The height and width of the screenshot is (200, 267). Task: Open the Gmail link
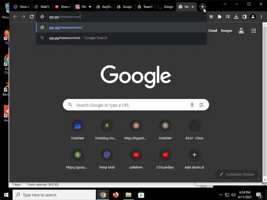pos(213,31)
